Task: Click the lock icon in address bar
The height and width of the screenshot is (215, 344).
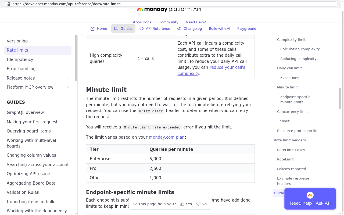Action: [x=9, y=4]
